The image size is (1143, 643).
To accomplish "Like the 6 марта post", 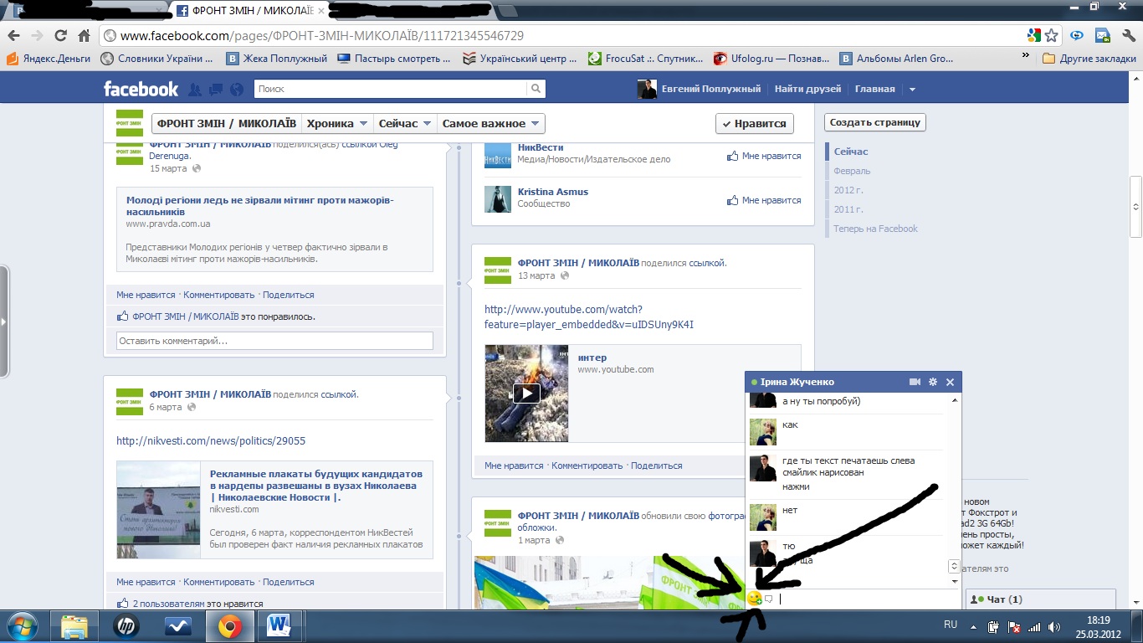I will click(x=146, y=582).
